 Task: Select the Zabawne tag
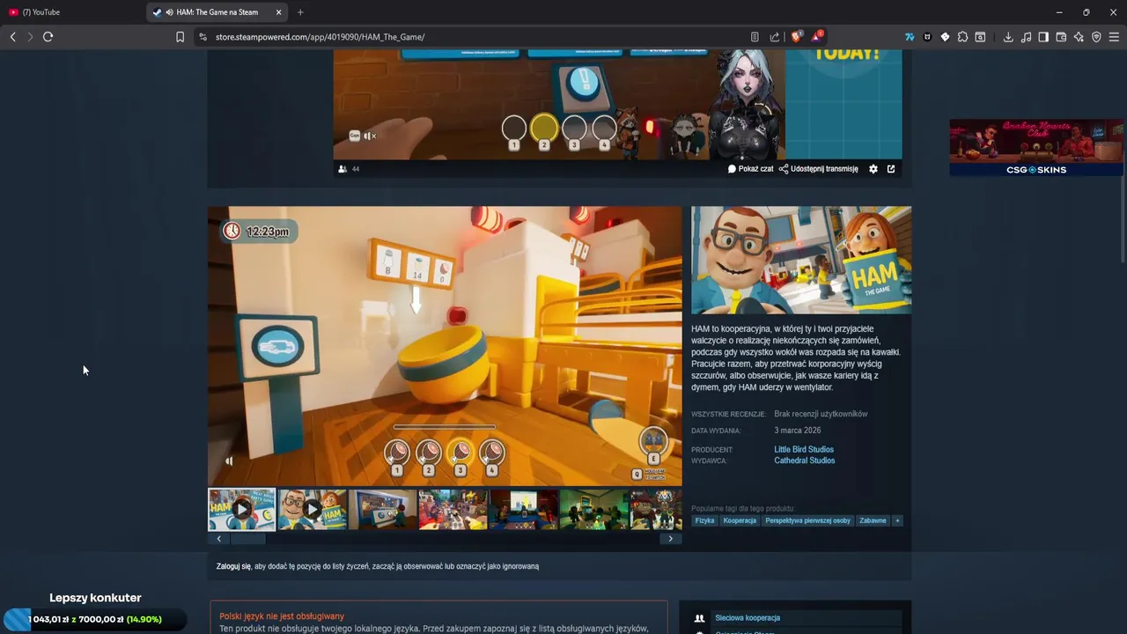pyautogui.click(x=873, y=520)
